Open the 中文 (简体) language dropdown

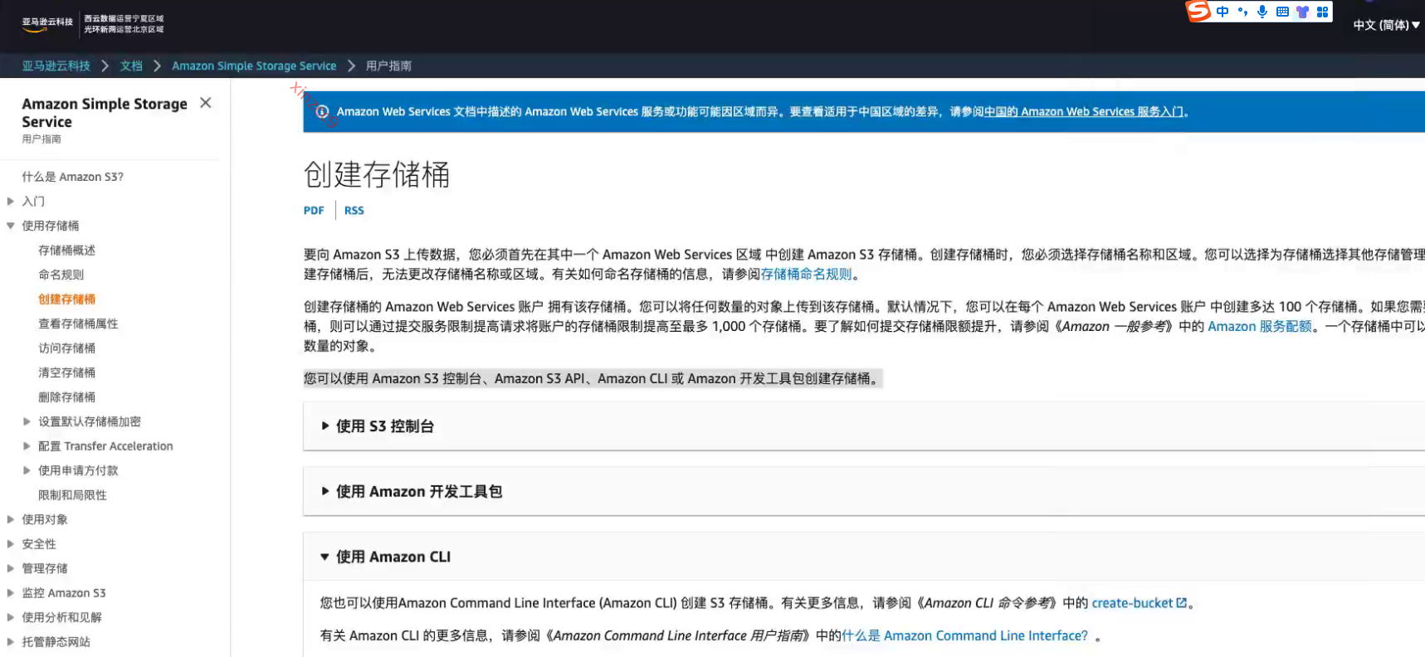tap(1386, 25)
